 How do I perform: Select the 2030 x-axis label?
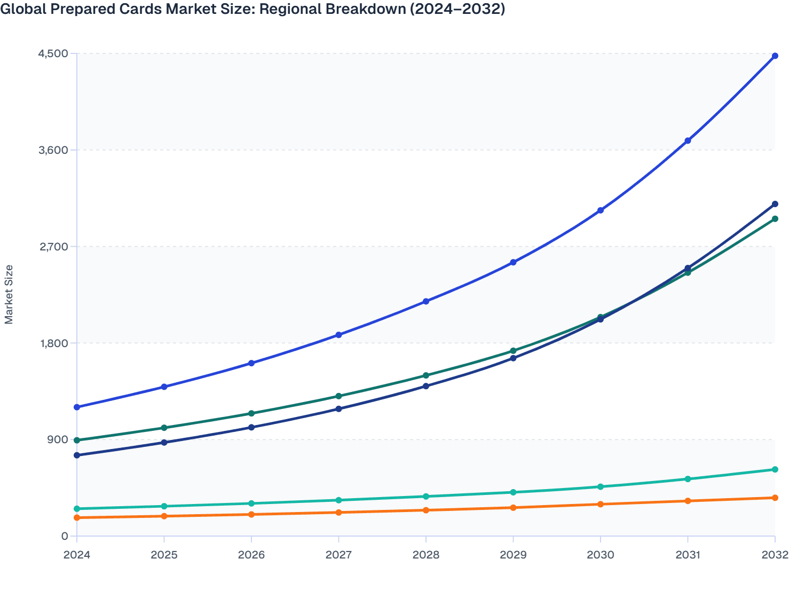(600, 555)
